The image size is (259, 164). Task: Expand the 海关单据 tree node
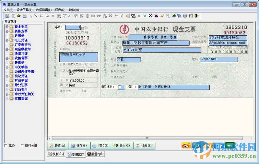tap(7, 67)
